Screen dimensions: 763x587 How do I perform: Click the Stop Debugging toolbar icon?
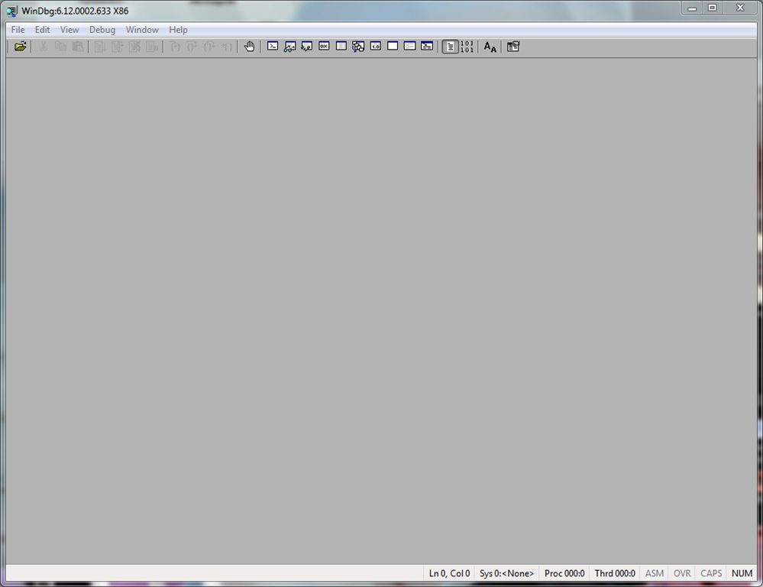click(134, 47)
